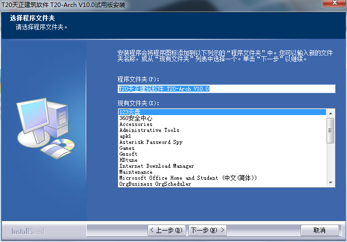Cancel installation with 取消 button
Image resolution: width=347 pixels, height=242 pixels.
pos(320,230)
